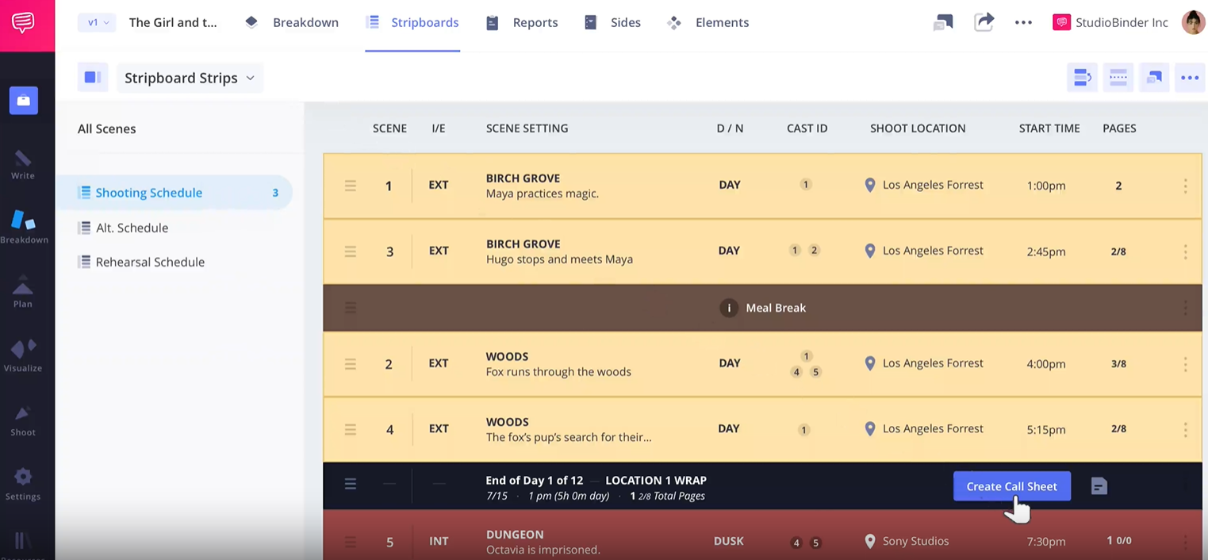Toggle the banner comments view
This screenshot has height=560, width=1208.
(1153, 77)
